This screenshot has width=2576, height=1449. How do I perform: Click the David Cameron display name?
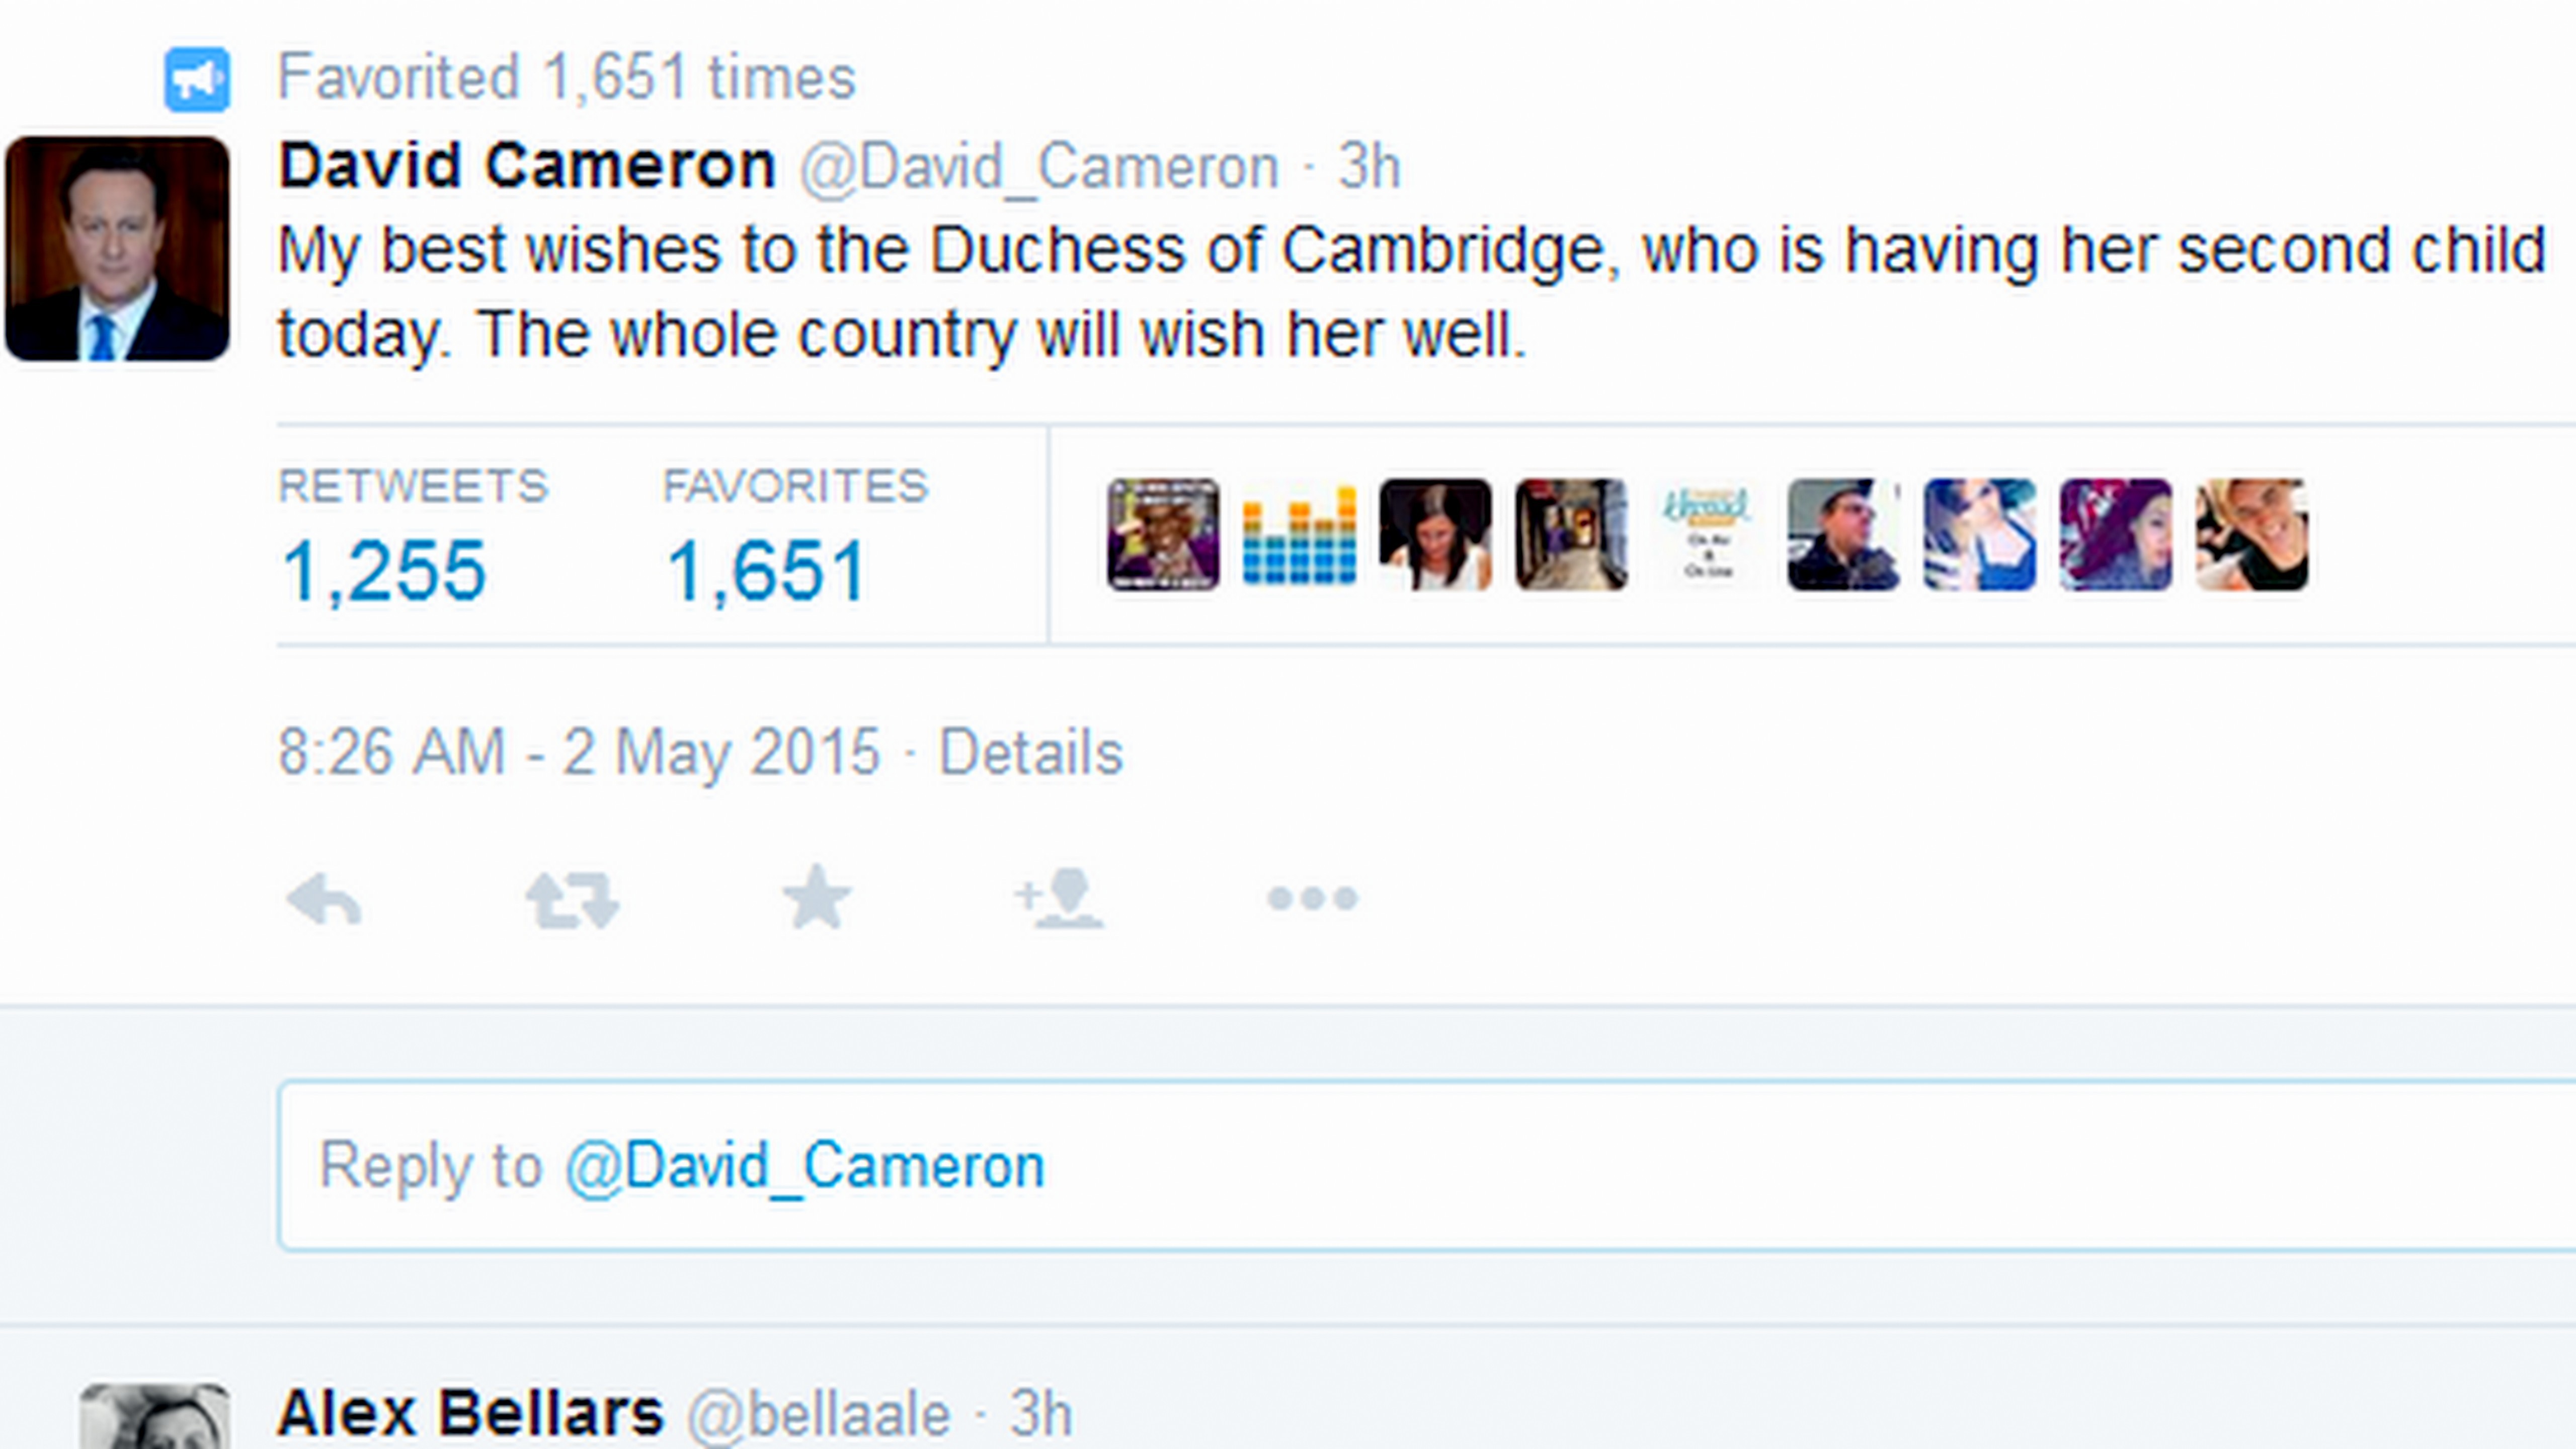pos(527,165)
